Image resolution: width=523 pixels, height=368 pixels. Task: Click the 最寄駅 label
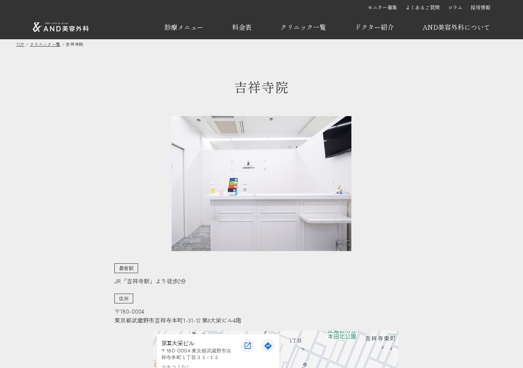[126, 268]
